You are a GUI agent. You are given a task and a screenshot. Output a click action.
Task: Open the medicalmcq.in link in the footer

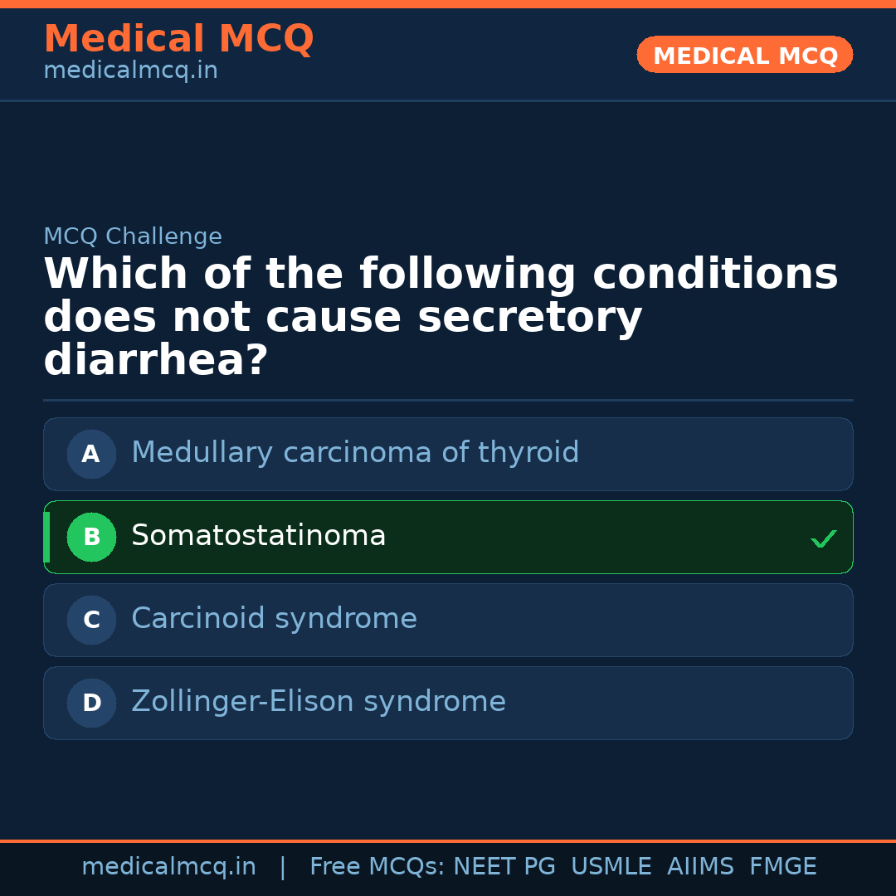point(168,867)
